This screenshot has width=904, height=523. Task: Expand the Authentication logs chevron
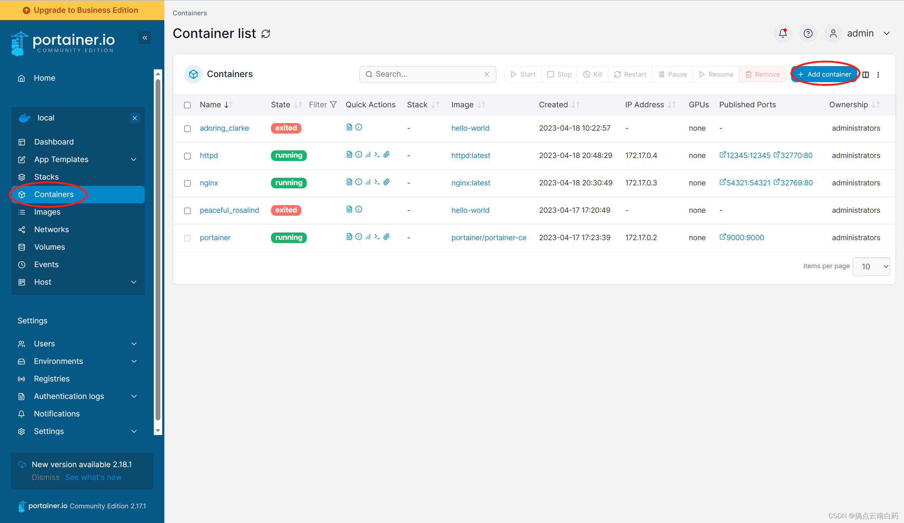click(x=134, y=396)
